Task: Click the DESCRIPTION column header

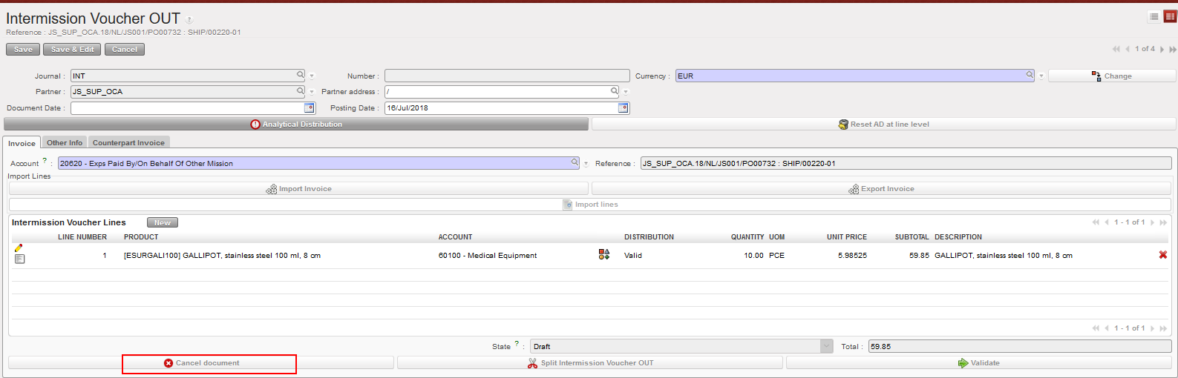Action: tap(958, 237)
